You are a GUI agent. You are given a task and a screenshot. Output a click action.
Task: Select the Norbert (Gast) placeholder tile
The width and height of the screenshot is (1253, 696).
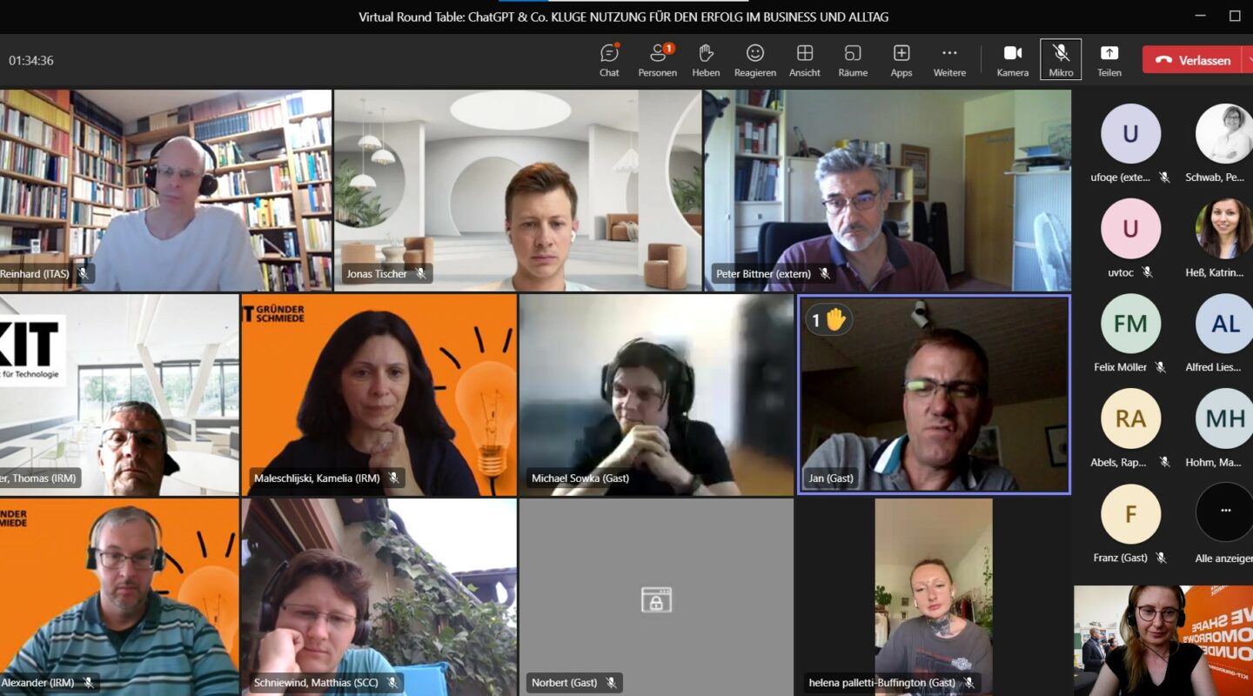(656, 597)
